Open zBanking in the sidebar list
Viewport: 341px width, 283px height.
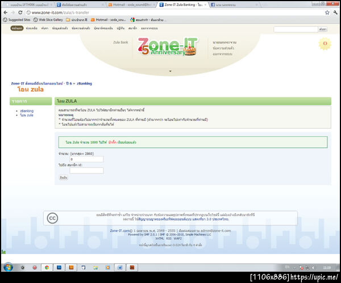pos(27,111)
